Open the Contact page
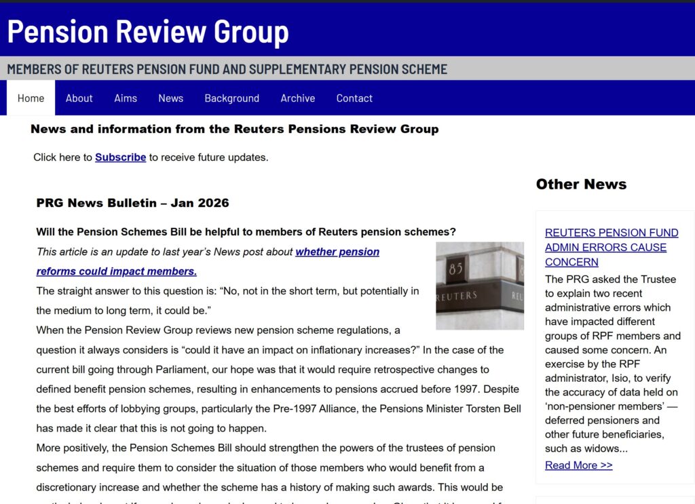The height and width of the screenshot is (504, 695). click(x=354, y=98)
